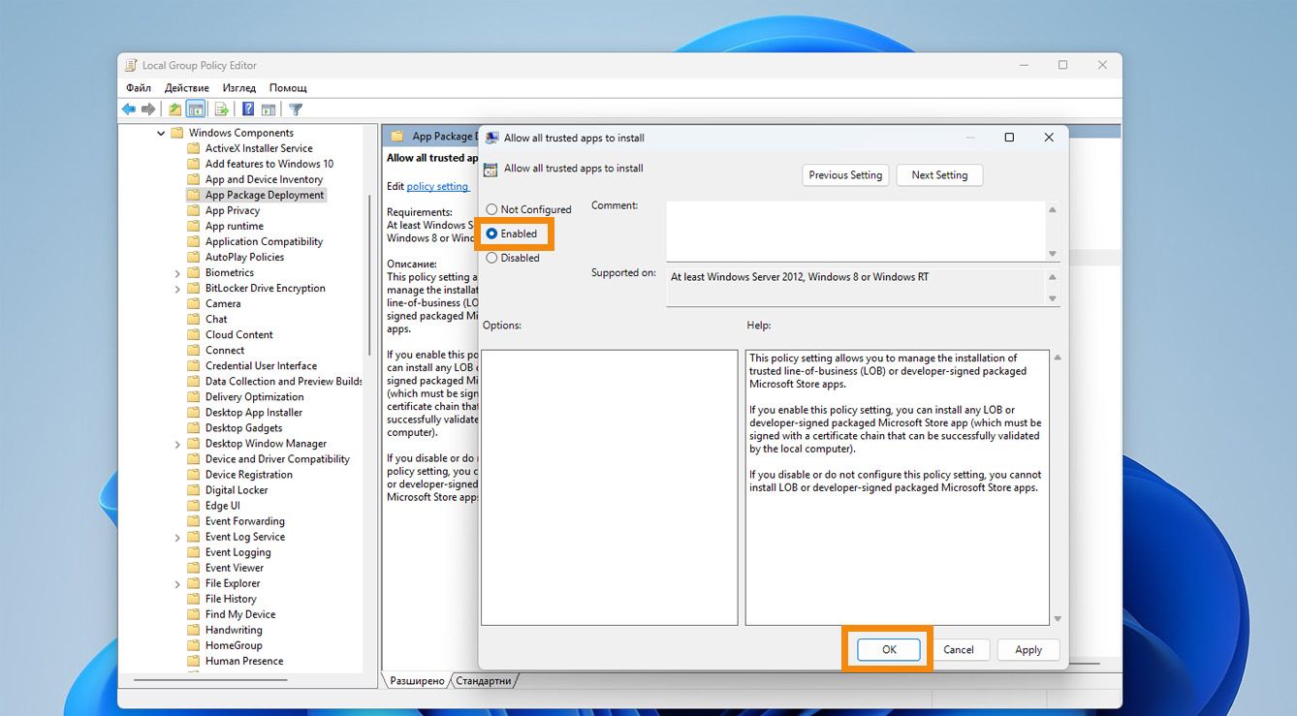The width and height of the screenshot is (1297, 716).
Task: Select Desktop App Installer in the tree
Action: [x=254, y=412]
